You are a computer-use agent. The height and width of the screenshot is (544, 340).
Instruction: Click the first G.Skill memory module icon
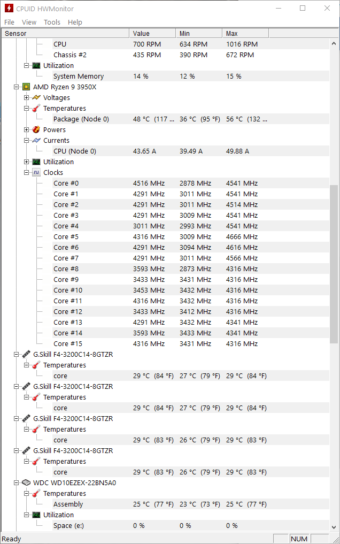point(26,354)
